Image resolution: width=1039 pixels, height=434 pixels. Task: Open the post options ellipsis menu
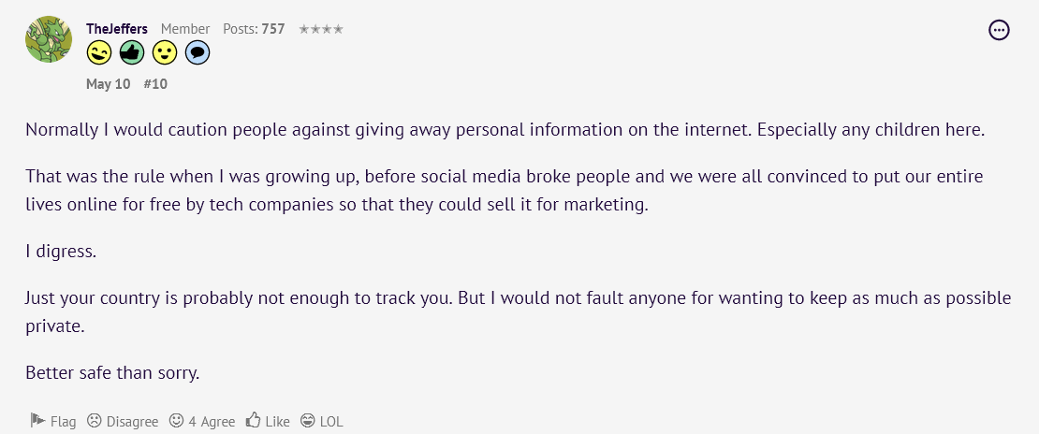999,30
